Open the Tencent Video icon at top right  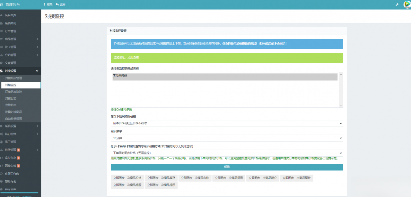point(407,4)
